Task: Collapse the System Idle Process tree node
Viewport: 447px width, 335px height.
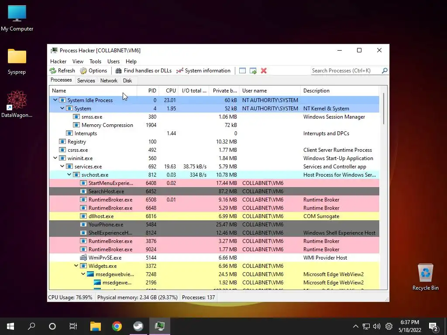Action: 55,100
